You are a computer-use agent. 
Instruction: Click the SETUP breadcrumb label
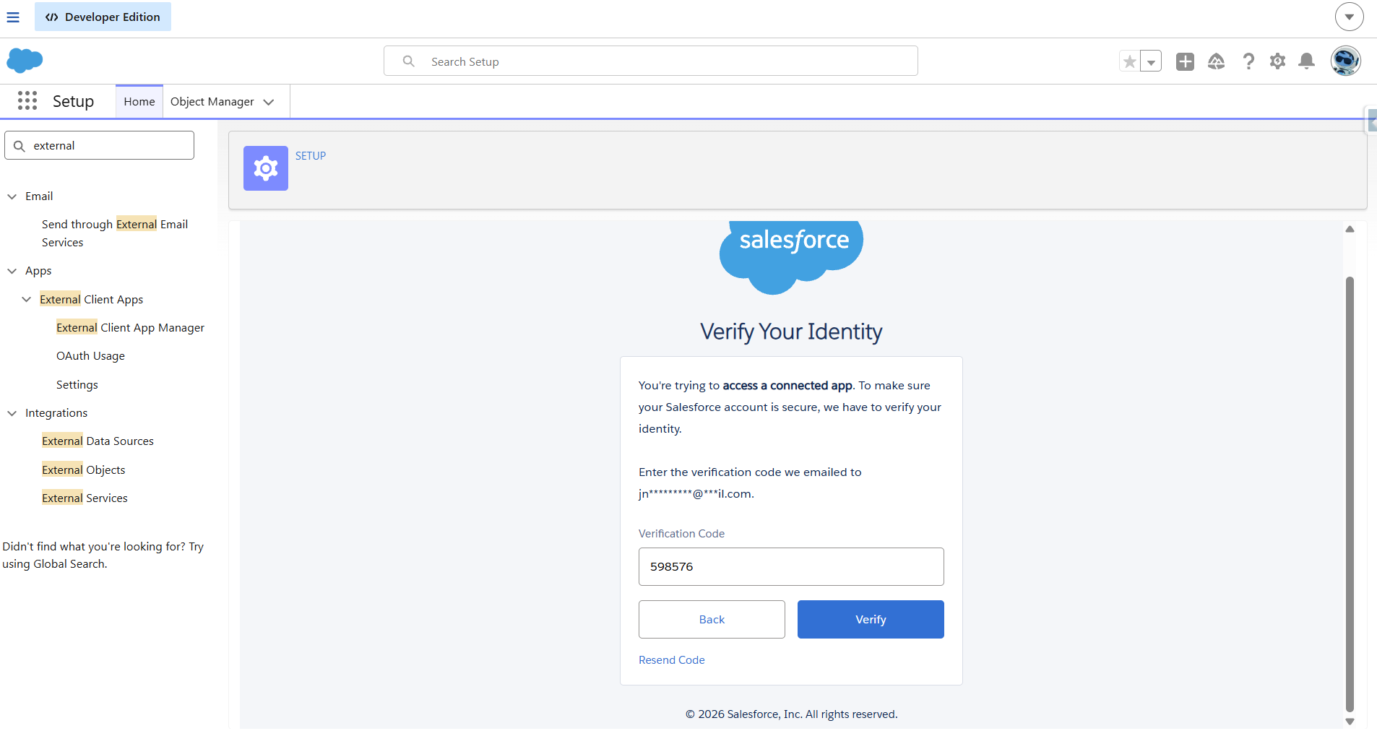pos(311,155)
